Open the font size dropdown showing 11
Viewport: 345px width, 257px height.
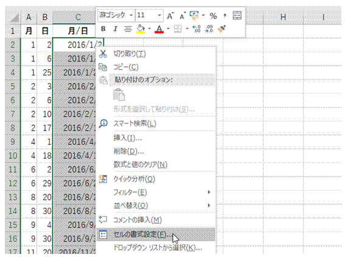point(150,15)
